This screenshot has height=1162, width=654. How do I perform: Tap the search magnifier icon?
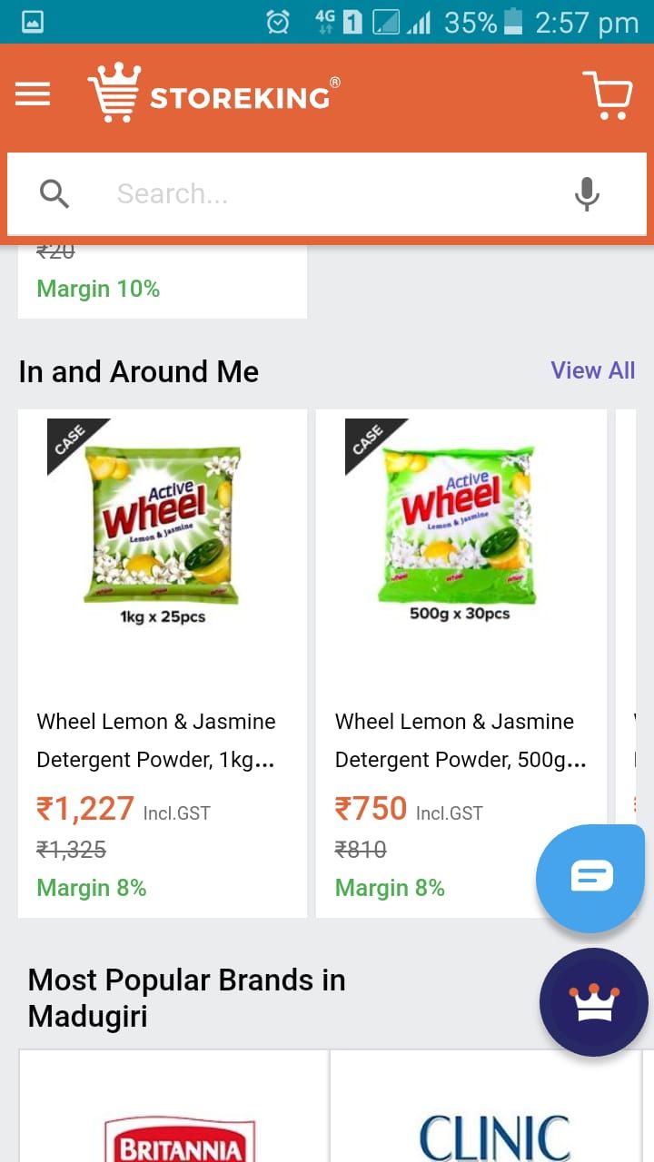pos(54,193)
